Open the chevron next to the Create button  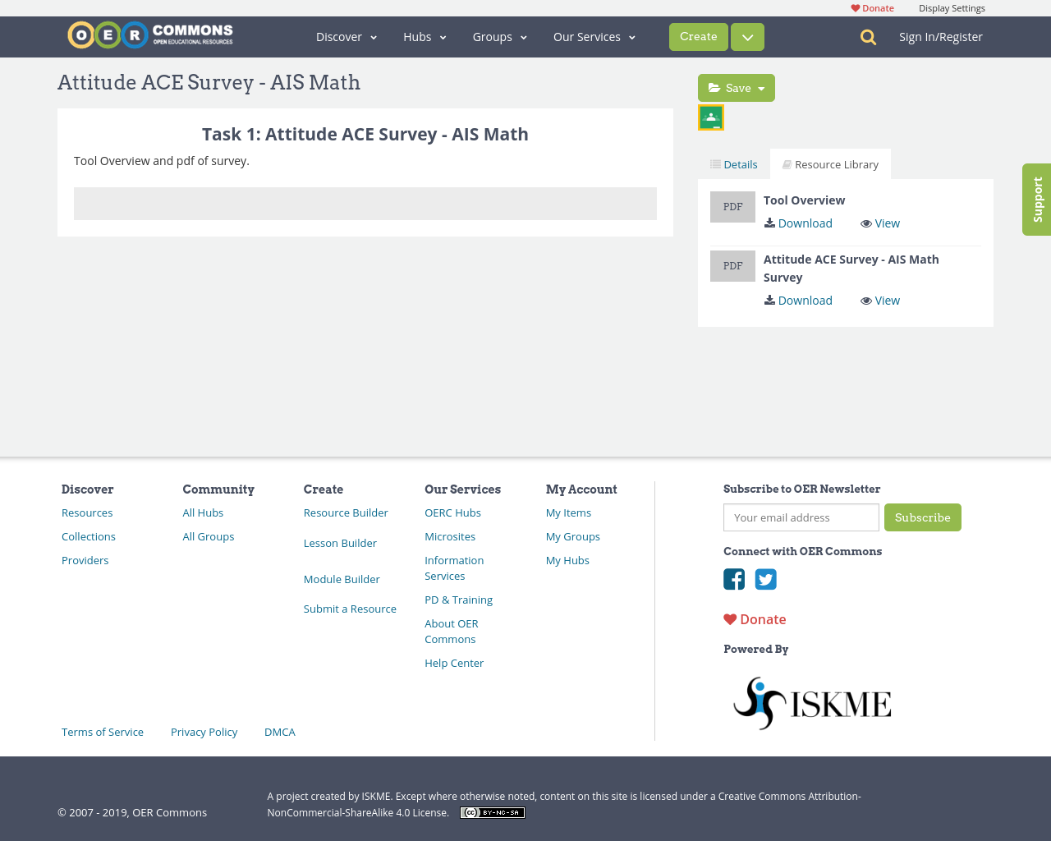tap(746, 36)
